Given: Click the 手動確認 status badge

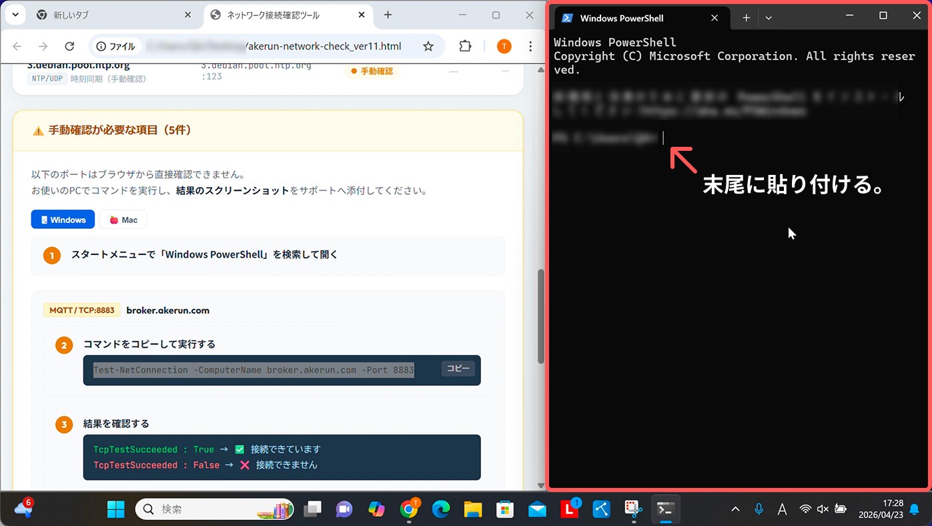Looking at the screenshot, I should pos(372,71).
